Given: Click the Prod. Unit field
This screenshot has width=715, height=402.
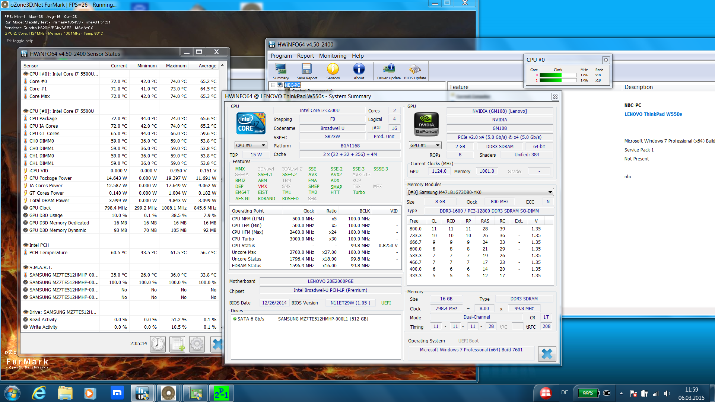Looking at the screenshot, I should [384, 137].
